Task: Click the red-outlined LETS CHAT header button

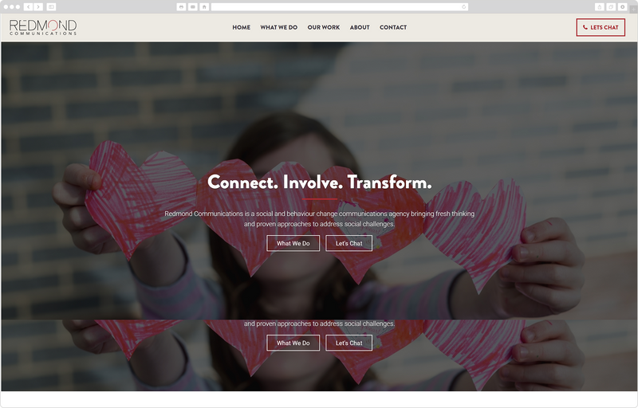Action: point(601,27)
